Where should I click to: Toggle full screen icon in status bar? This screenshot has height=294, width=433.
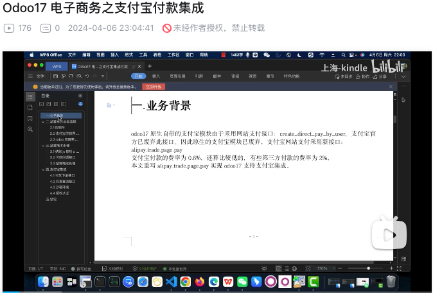(399, 268)
